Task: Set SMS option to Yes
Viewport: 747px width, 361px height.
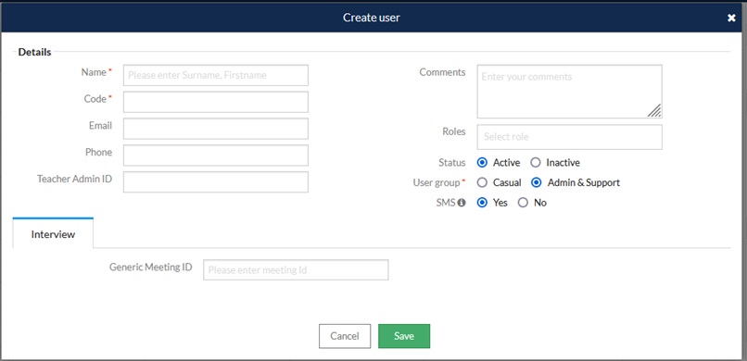Action: [x=482, y=203]
